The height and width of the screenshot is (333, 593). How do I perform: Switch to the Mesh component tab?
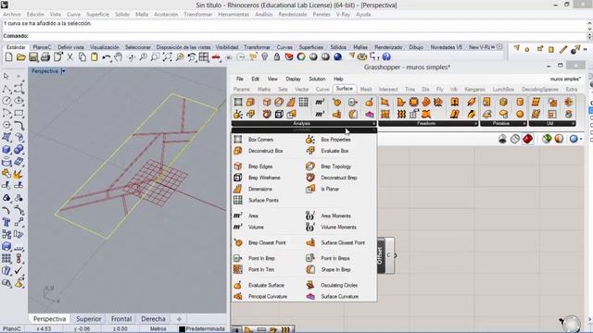click(x=366, y=89)
